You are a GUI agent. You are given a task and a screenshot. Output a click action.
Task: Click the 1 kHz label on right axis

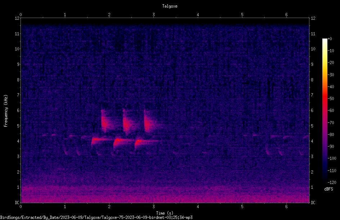pyautogui.click(x=312, y=187)
